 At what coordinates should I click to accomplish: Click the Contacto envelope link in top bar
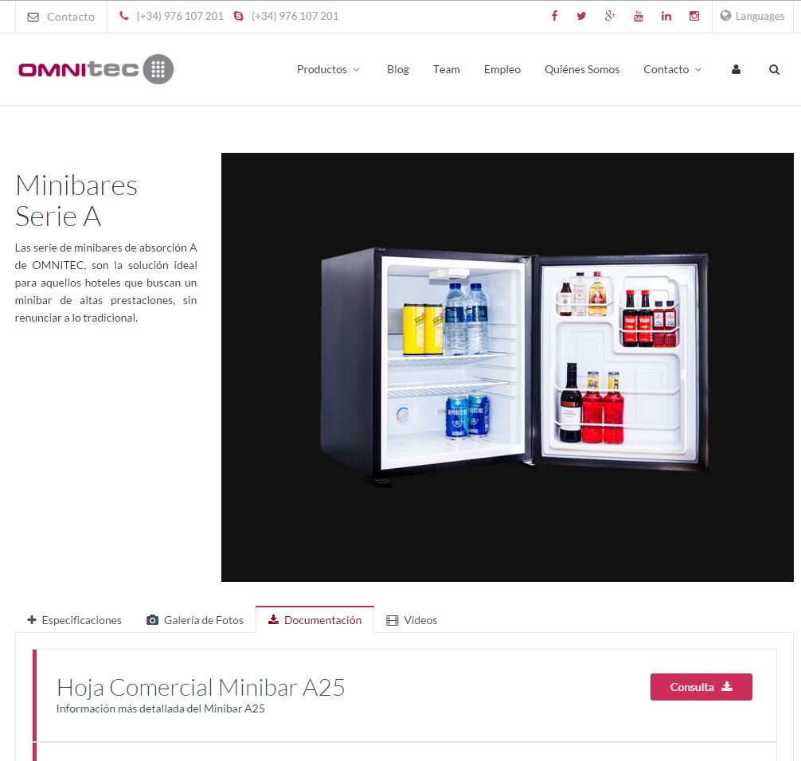(x=61, y=17)
